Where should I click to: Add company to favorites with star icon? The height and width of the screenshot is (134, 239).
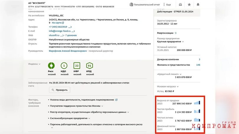189,4
